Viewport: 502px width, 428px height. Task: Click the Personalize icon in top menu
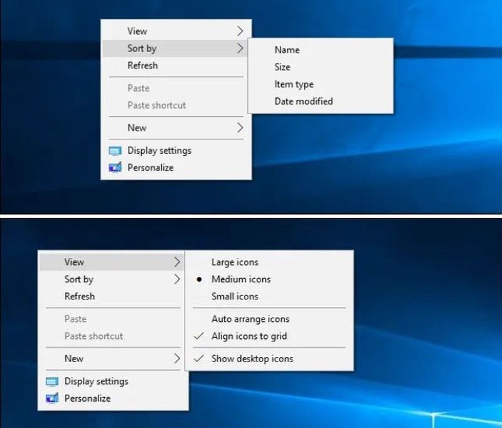tap(115, 168)
